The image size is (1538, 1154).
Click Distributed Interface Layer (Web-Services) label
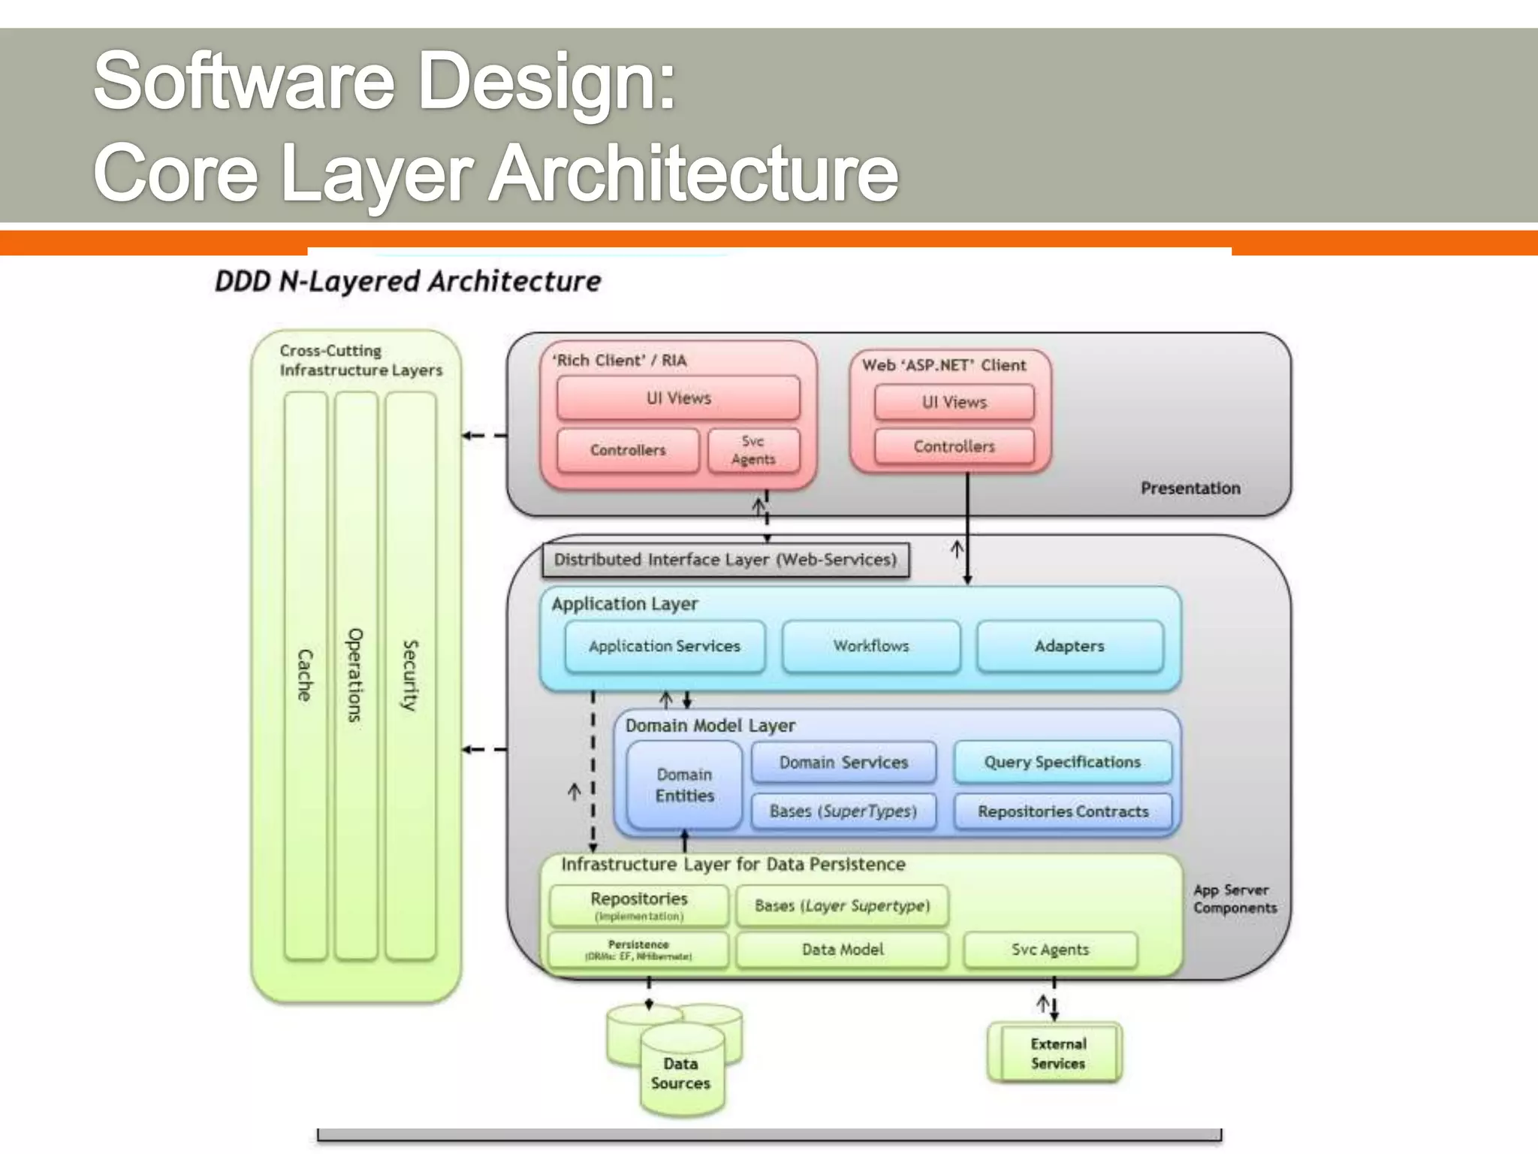click(x=725, y=560)
